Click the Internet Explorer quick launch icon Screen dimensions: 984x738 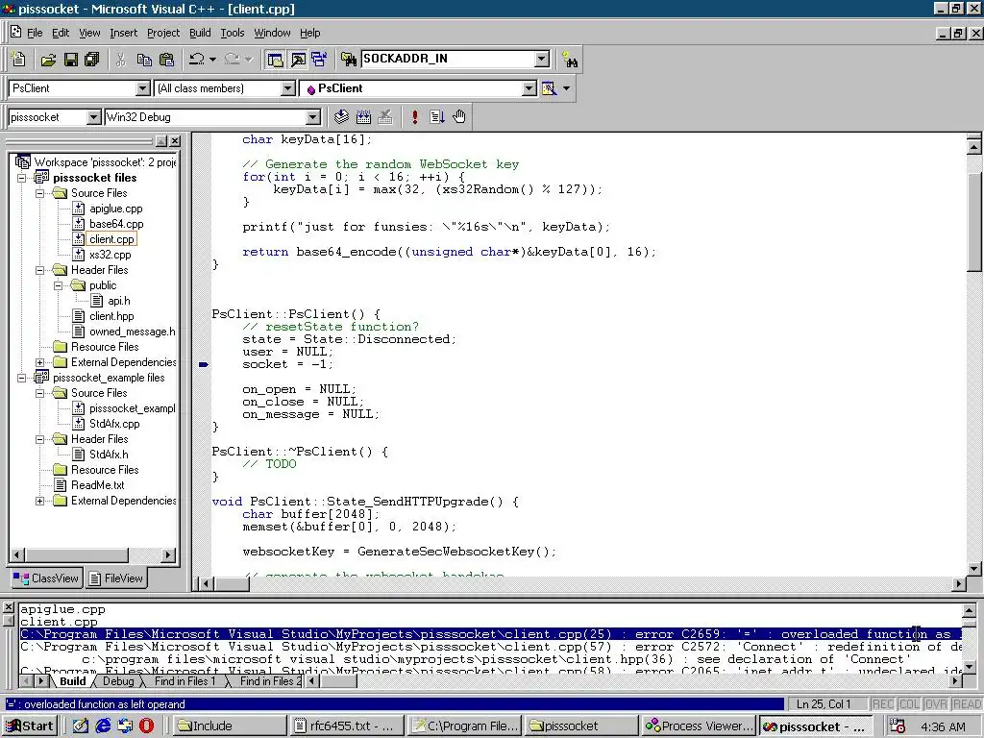103,726
